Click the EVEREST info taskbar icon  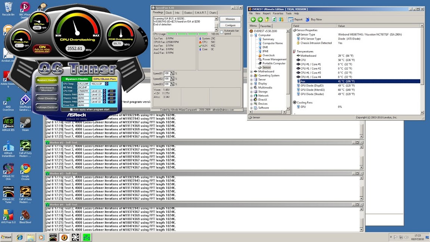coord(64,238)
